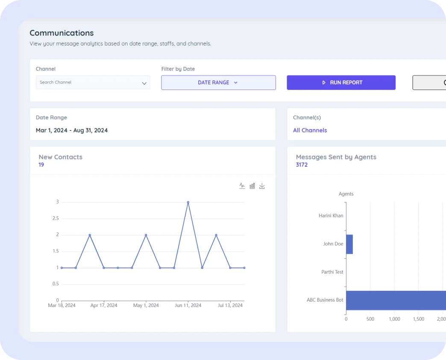
Task: Expand the Search Channel chevron arrow
Action: click(x=144, y=83)
